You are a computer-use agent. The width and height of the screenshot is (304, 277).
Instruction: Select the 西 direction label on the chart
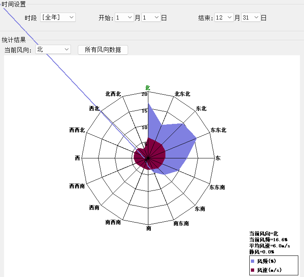coord(77,158)
